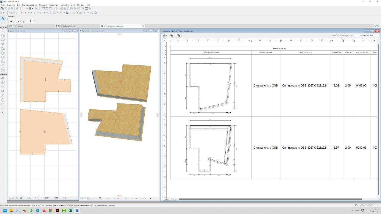Click the Параметры Схемы button
Viewport: 381px width, 214px height.
coord(367,35)
